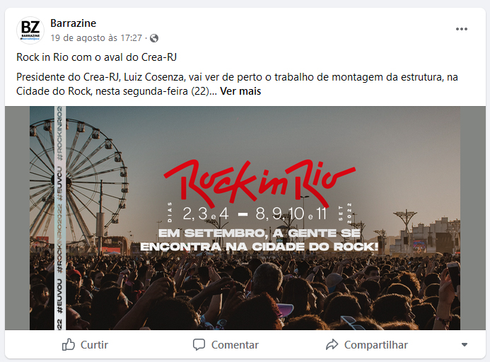Like the post using Curtir label
Viewport: 490px width, 362px height.
(x=94, y=345)
